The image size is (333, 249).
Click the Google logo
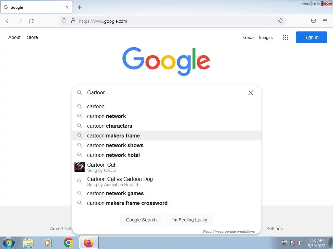click(x=166, y=61)
